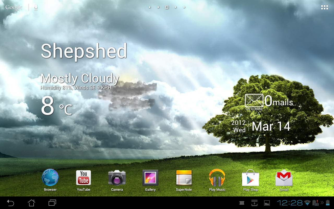Tap the Back navigation button
Viewport: 334px width, 209px height.
pyautogui.click(x=10, y=203)
